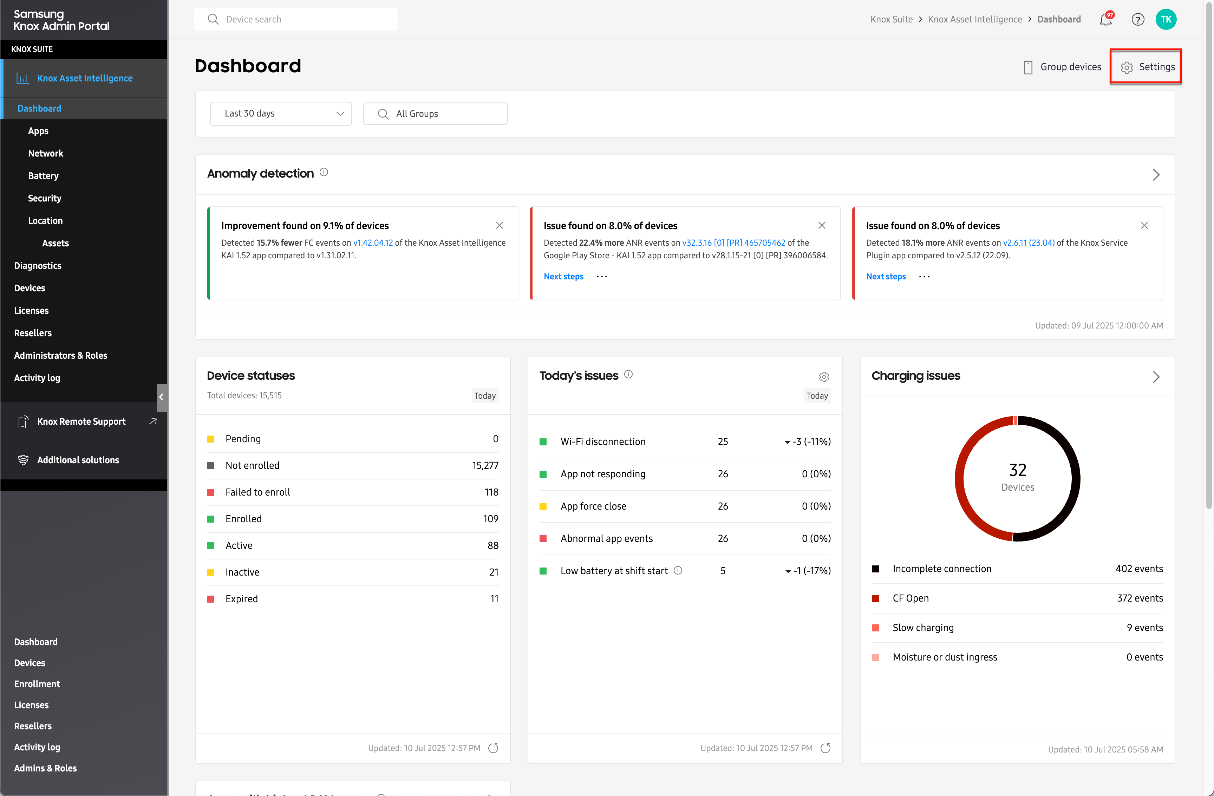Image resolution: width=1214 pixels, height=796 pixels.
Task: Dismiss the 18.1% more ANR events card
Action: (1144, 225)
